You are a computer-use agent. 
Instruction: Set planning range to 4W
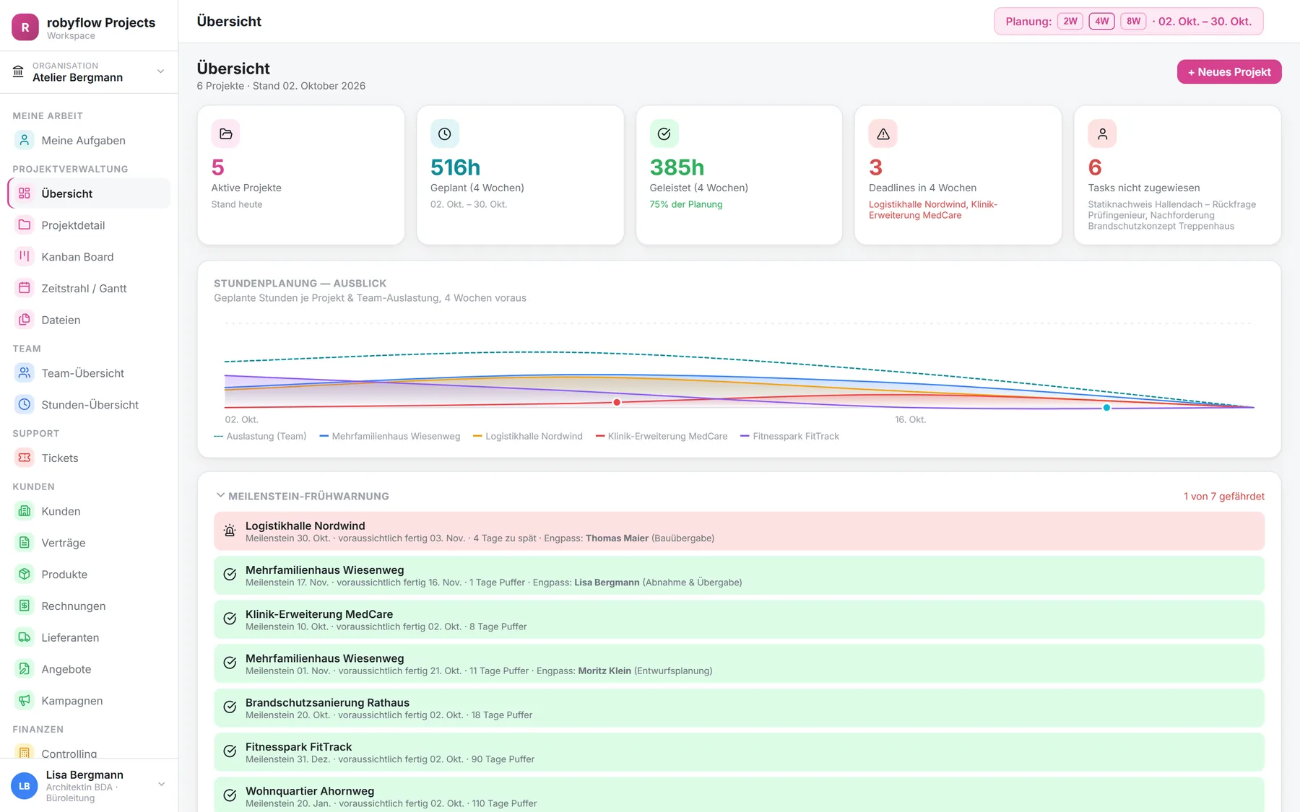1102,22
